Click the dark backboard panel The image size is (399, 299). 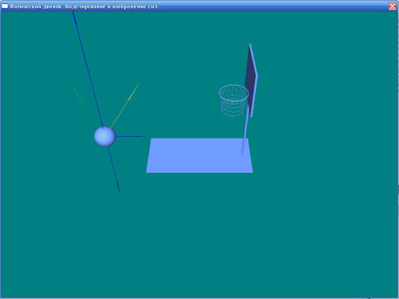(251, 80)
